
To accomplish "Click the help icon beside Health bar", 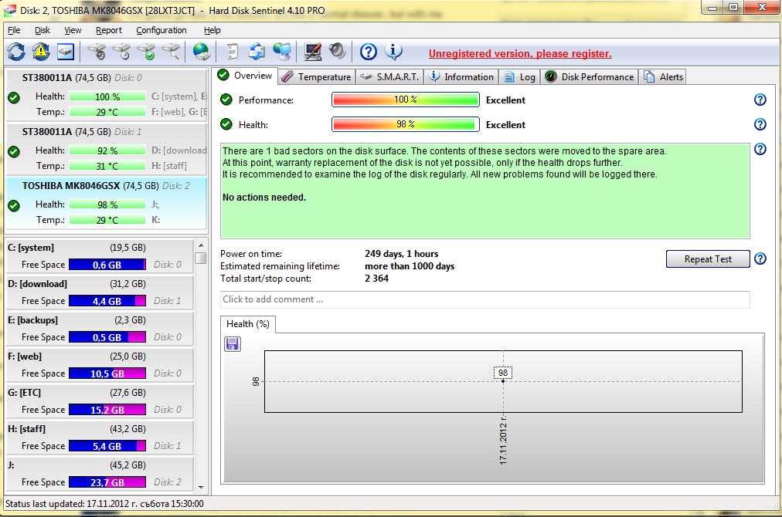I will pos(760,124).
